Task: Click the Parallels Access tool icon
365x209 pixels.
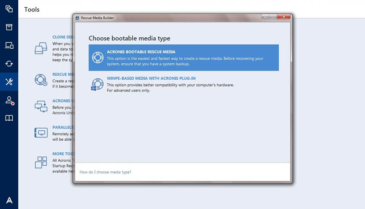Action: pos(41,133)
